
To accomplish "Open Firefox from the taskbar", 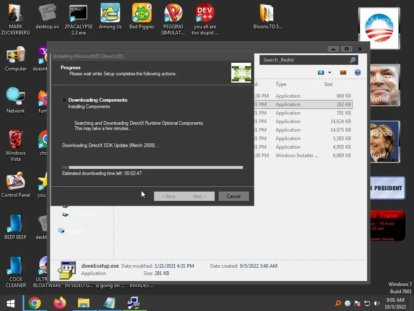I will (60, 303).
